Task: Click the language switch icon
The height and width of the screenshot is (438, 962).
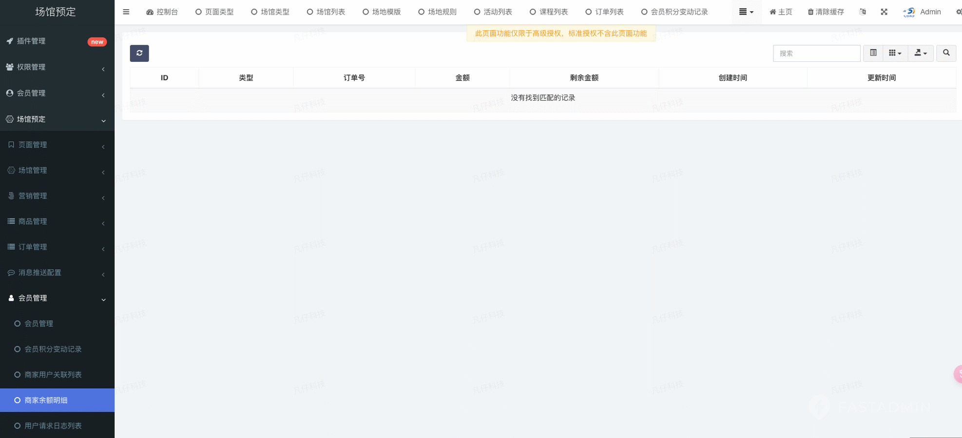Action: point(863,12)
